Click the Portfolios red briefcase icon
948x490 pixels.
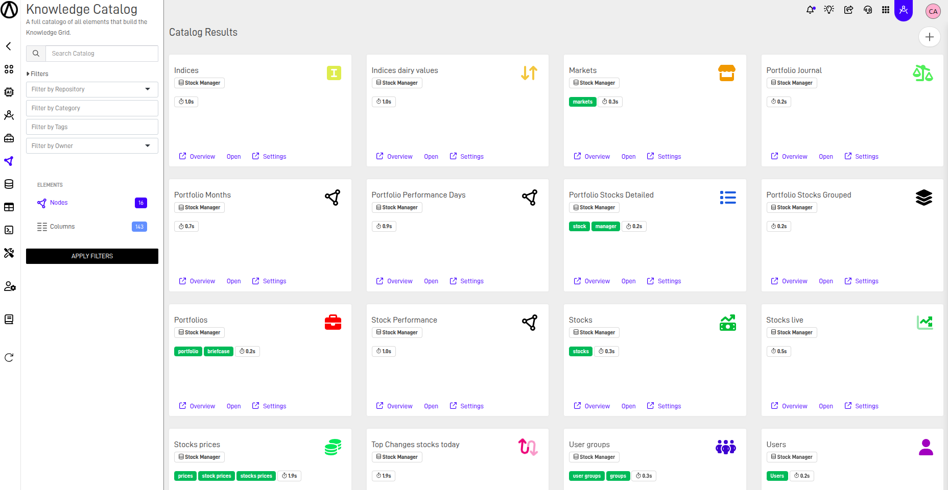[x=333, y=323]
